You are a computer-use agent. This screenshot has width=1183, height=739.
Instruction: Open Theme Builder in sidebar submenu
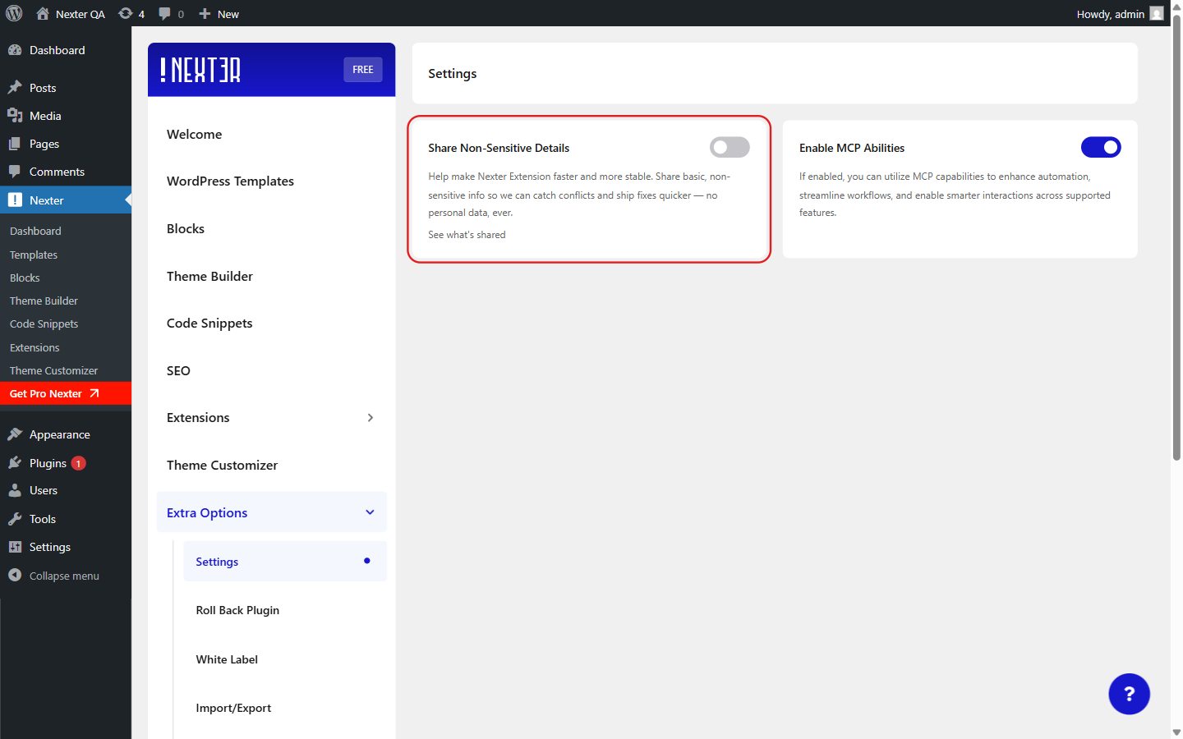44,301
